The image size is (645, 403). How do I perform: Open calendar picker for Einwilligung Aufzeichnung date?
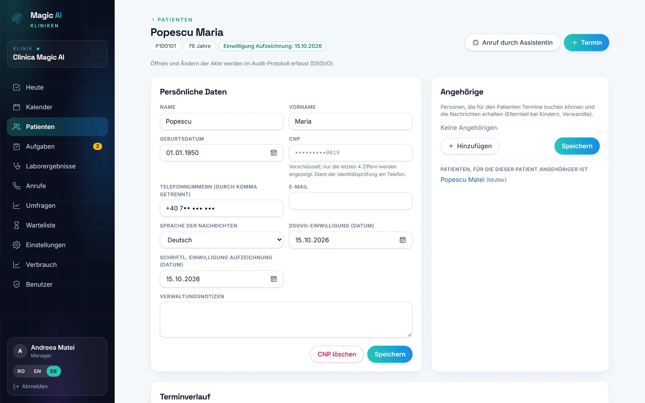[x=274, y=279]
